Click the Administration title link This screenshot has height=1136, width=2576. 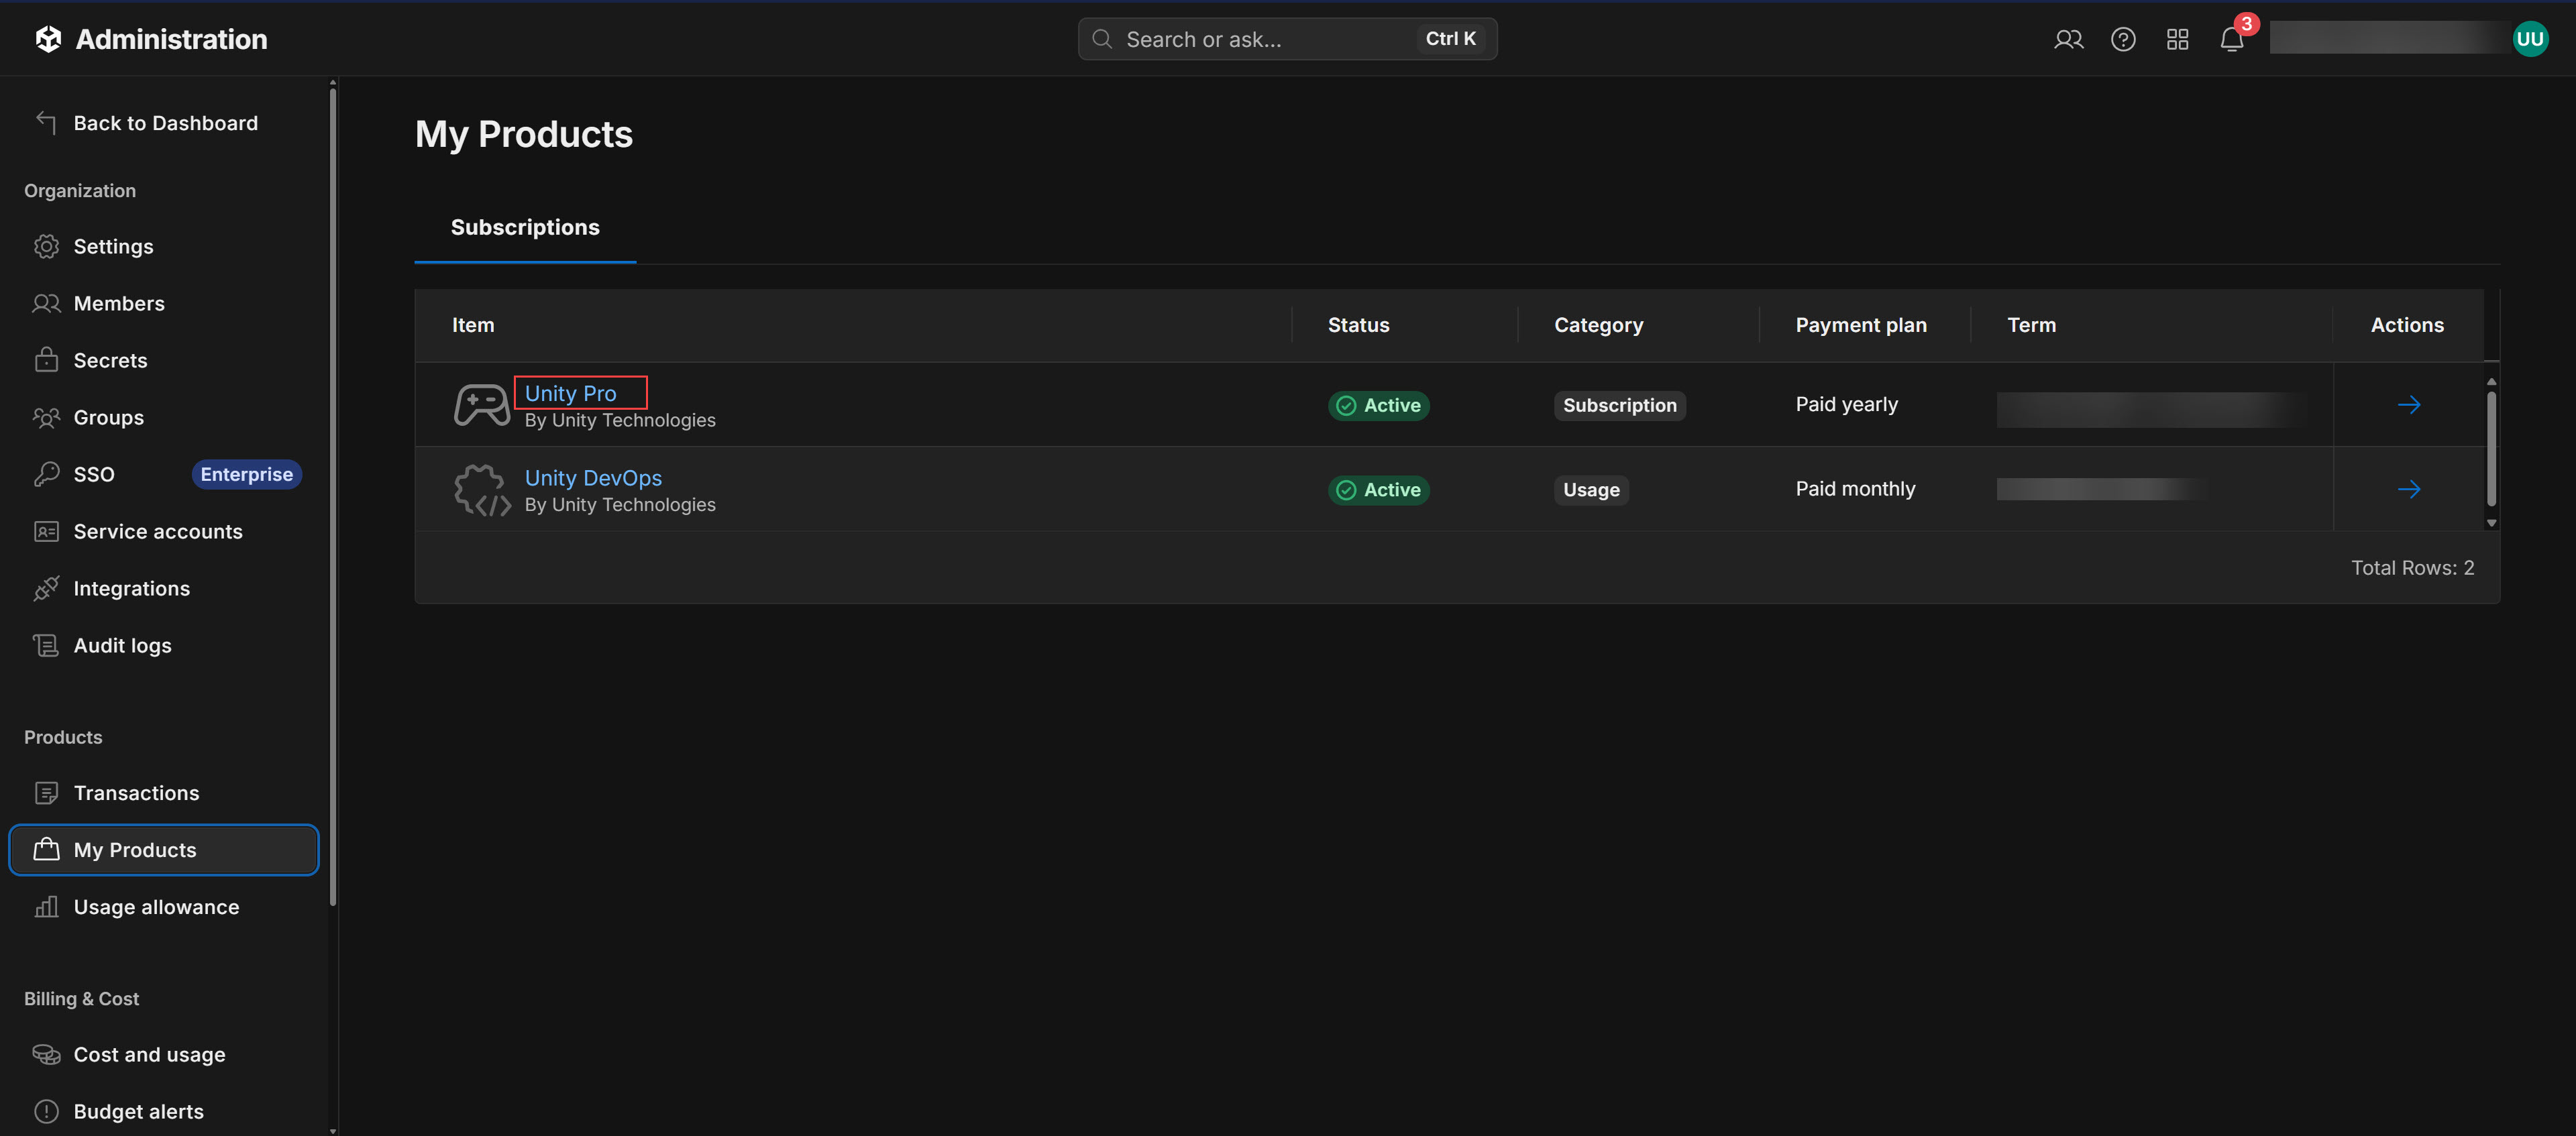tap(171, 39)
